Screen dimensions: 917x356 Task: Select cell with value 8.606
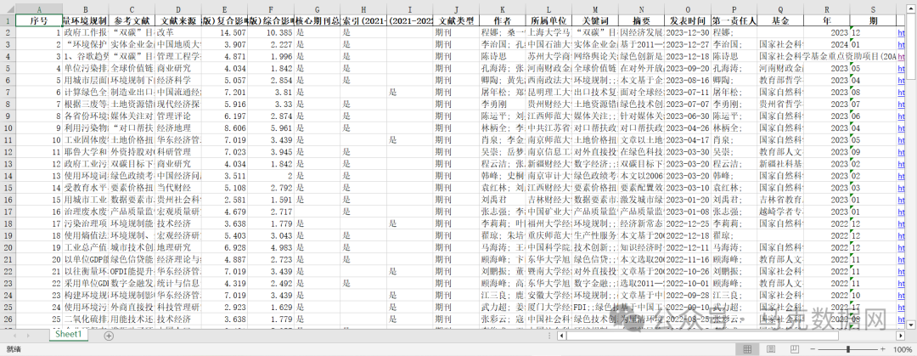225,127
